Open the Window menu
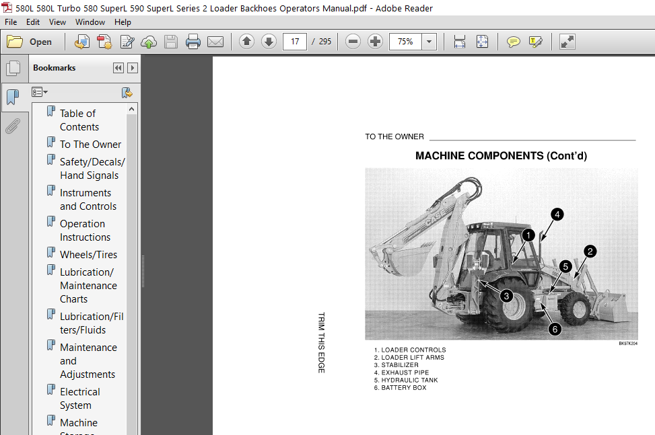 (x=90, y=22)
